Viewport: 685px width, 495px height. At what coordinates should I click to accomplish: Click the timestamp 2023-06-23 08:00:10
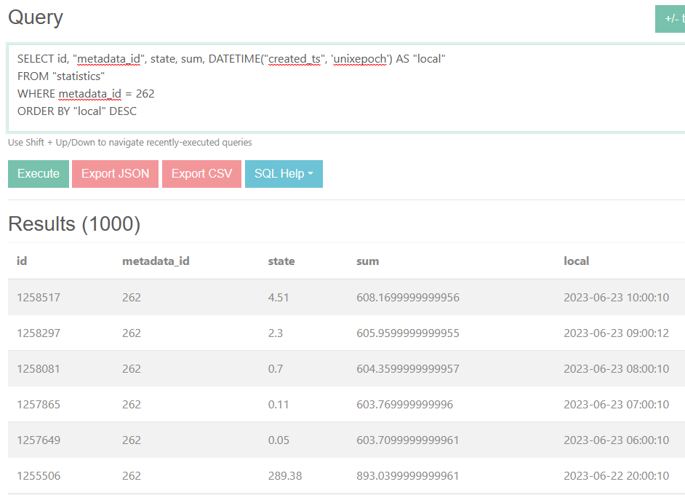coord(617,368)
